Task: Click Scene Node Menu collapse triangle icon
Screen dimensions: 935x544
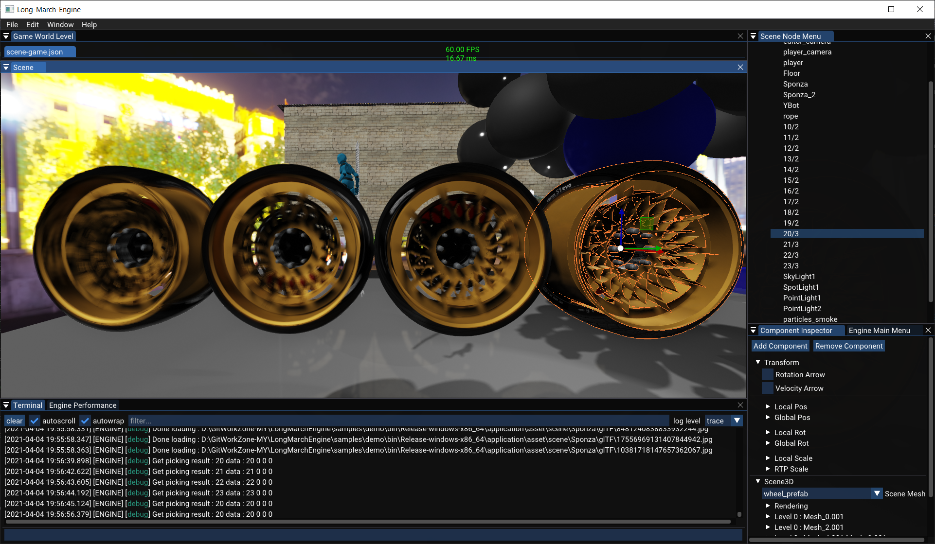Action: pyautogui.click(x=753, y=36)
